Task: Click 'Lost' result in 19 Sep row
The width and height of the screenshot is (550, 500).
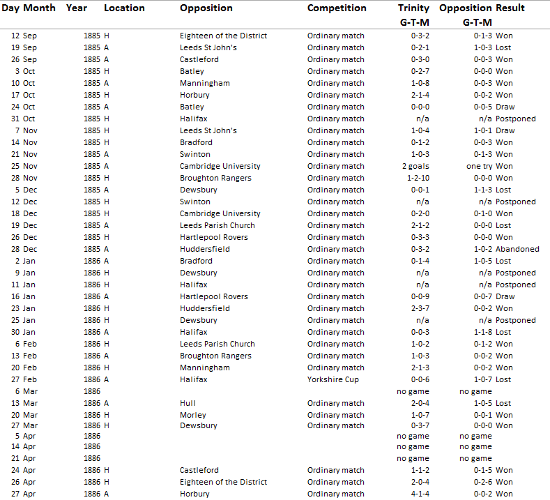Action: click(503, 47)
